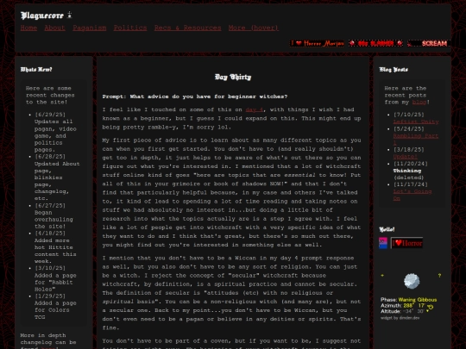Click the [1/29/25] Colors TCG entry

pos(55,307)
